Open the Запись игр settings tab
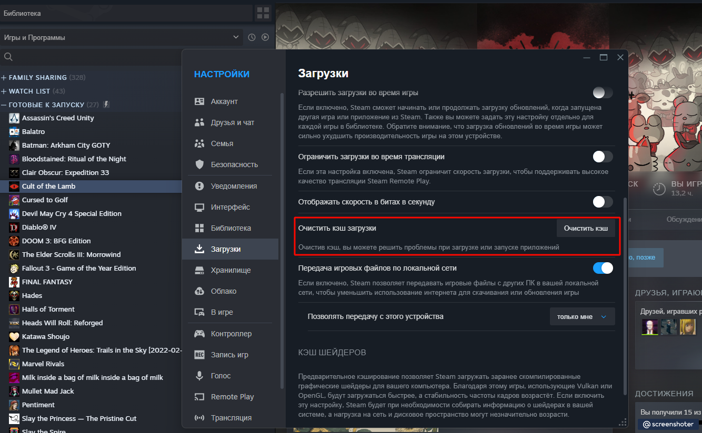This screenshot has width=702, height=433. [230, 355]
